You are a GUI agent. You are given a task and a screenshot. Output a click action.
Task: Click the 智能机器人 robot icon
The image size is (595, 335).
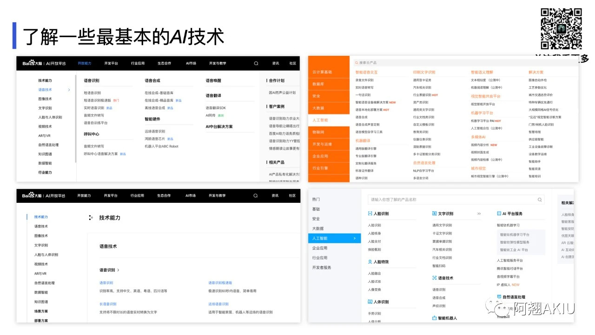pyautogui.click(x=434, y=318)
